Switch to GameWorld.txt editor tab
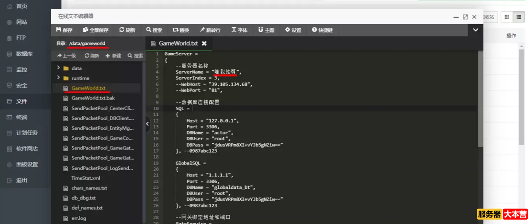The image size is (530, 224). [178, 43]
